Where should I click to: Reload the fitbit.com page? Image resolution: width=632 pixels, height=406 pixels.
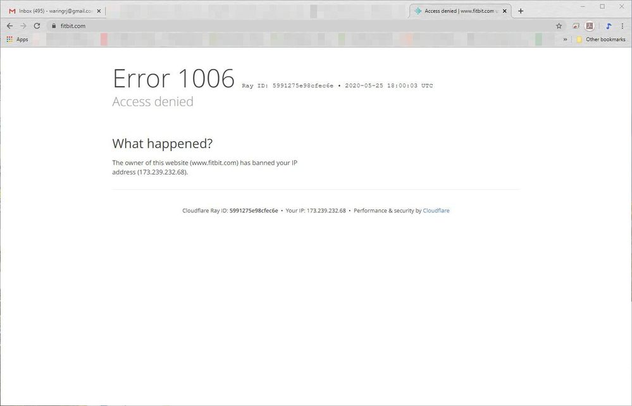coord(37,26)
